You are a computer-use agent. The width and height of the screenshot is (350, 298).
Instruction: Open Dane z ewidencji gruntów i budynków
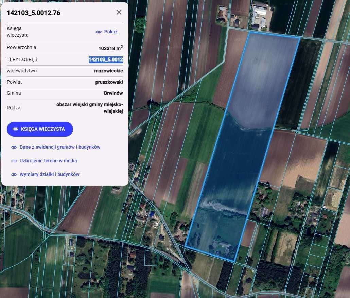pos(60,147)
